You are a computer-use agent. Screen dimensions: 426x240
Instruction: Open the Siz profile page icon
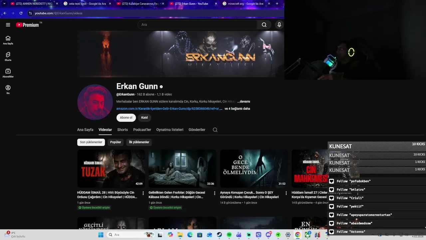tap(8, 90)
